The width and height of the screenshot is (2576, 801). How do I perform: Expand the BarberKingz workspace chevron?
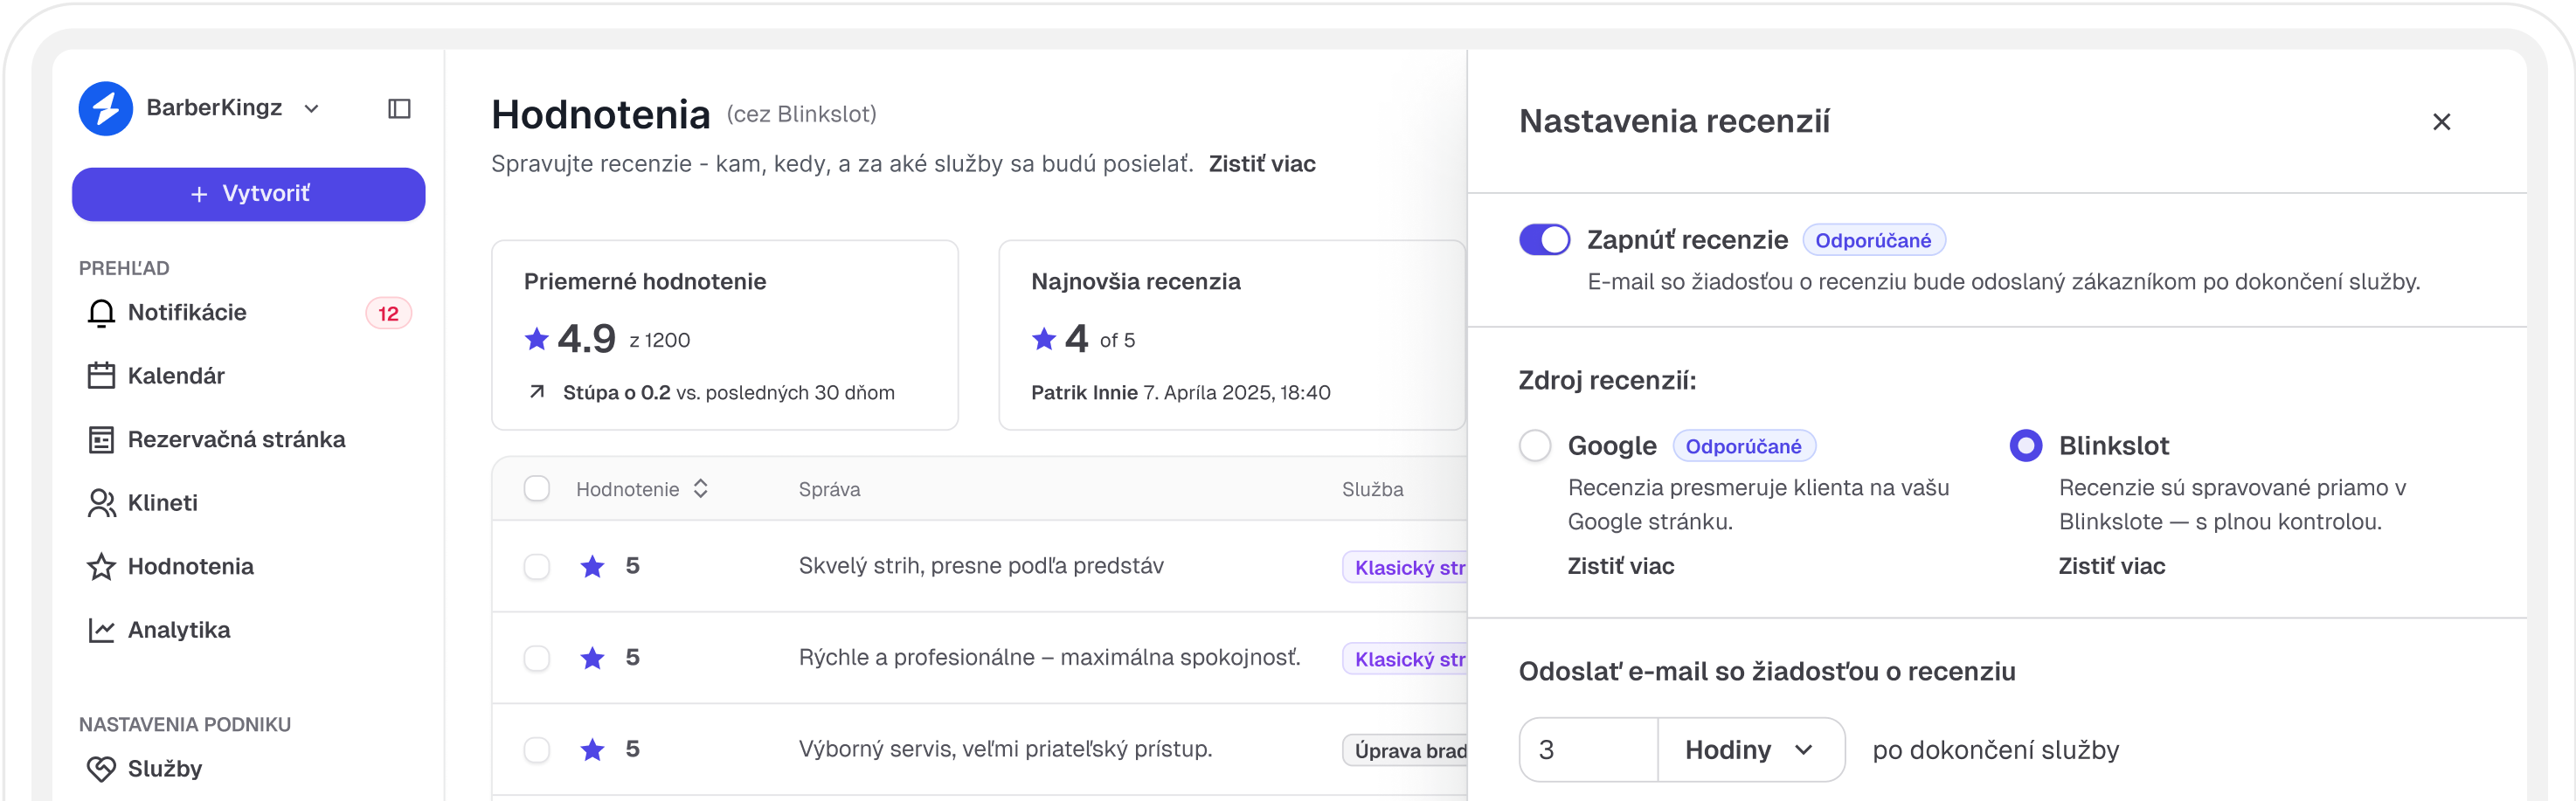311,108
